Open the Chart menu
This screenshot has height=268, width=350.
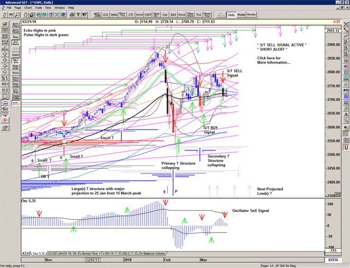point(28,8)
